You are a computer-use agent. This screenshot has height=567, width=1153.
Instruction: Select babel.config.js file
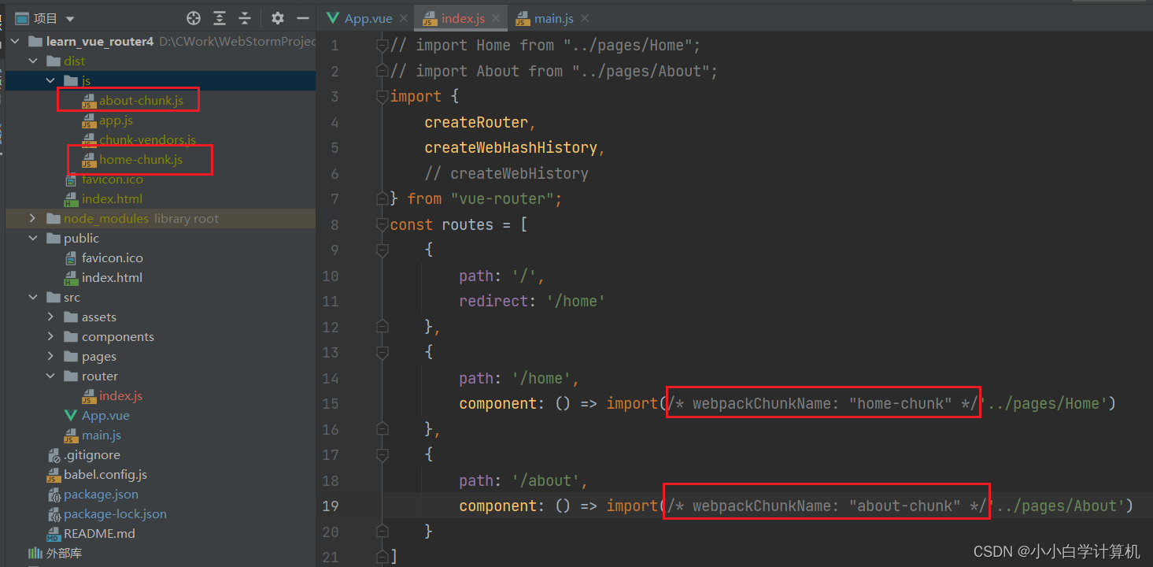pos(105,474)
